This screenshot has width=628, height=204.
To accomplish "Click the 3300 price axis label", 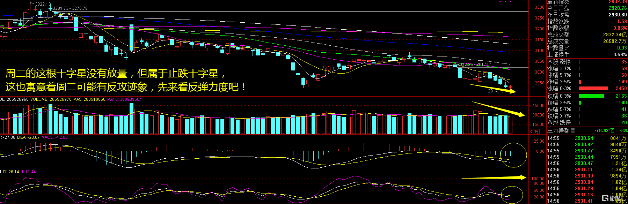I will pos(540,7).
